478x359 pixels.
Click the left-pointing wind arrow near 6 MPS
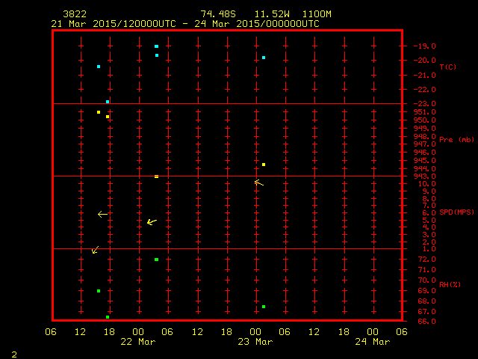103,215
